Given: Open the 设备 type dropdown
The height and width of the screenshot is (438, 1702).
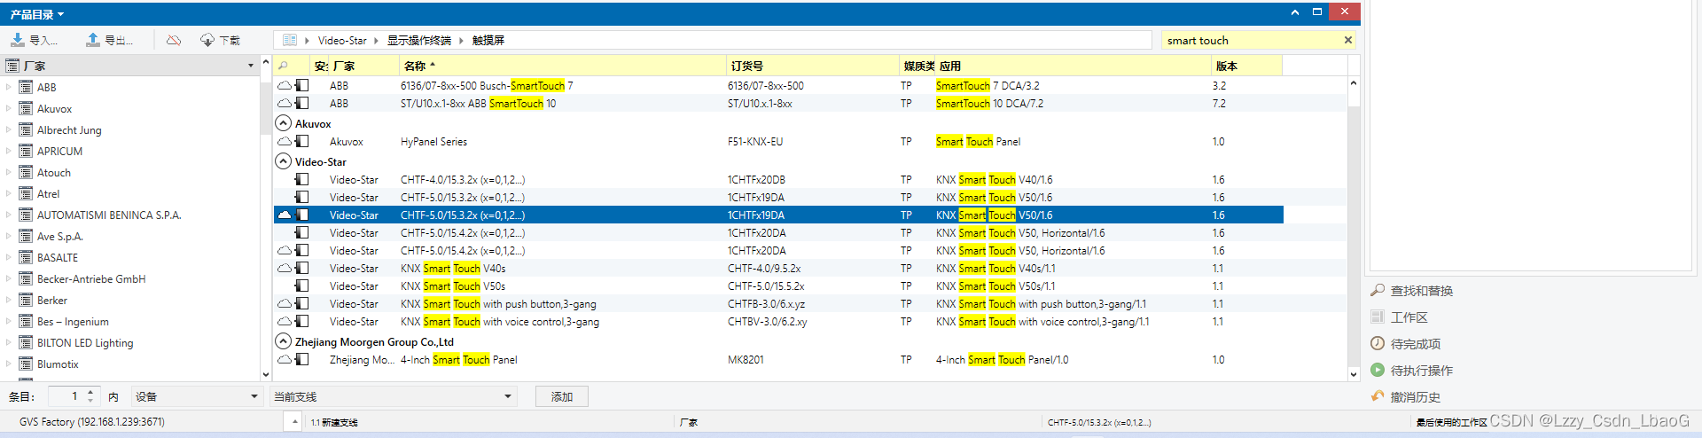Looking at the screenshot, I should 197,396.
